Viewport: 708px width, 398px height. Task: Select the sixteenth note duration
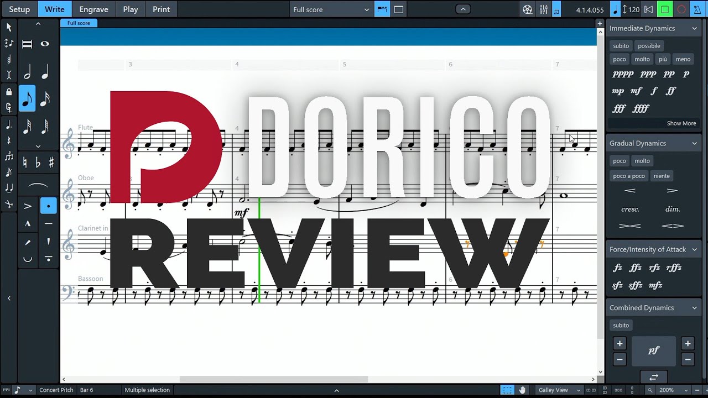(45, 99)
